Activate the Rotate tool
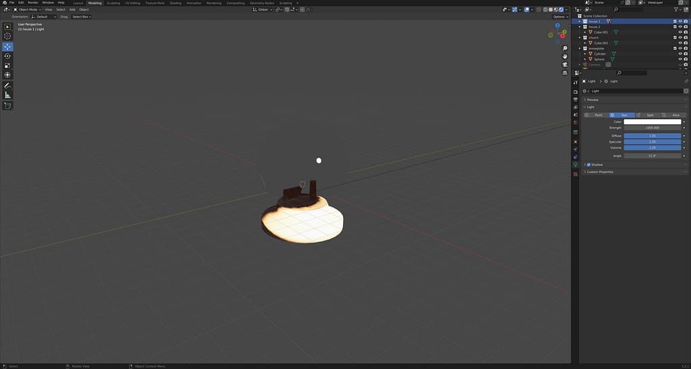Viewport: 691px width, 369px height. 8,56
